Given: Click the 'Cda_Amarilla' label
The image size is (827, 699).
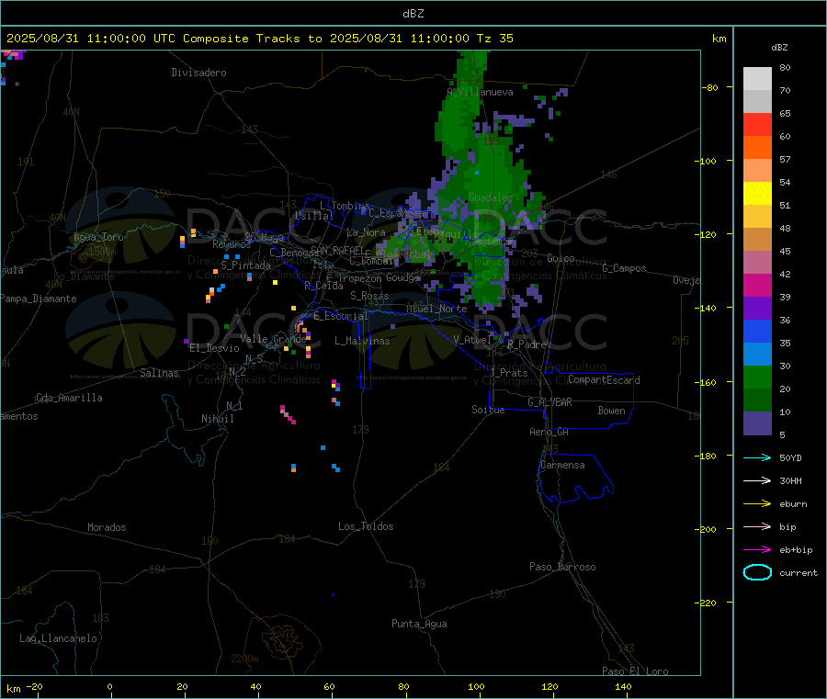Looking at the screenshot, I should click(x=69, y=398).
